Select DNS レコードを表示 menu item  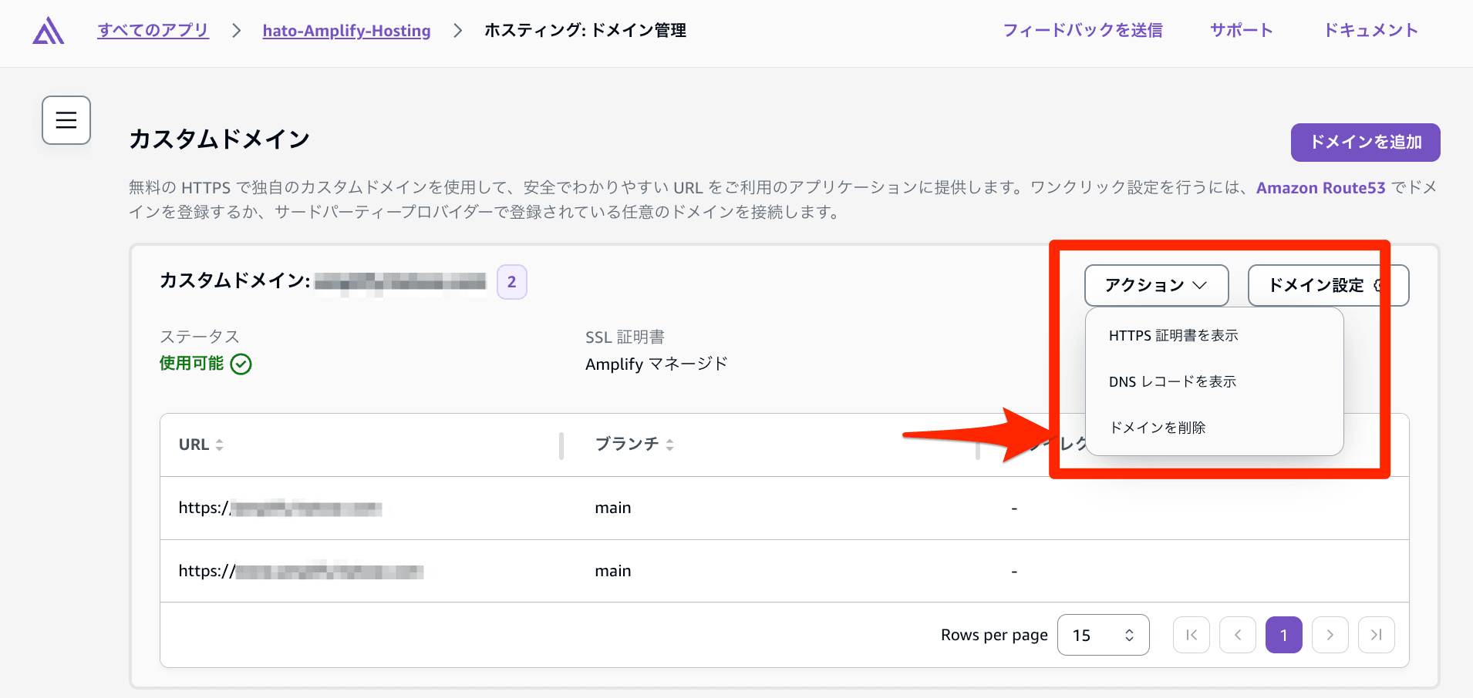click(1214, 381)
